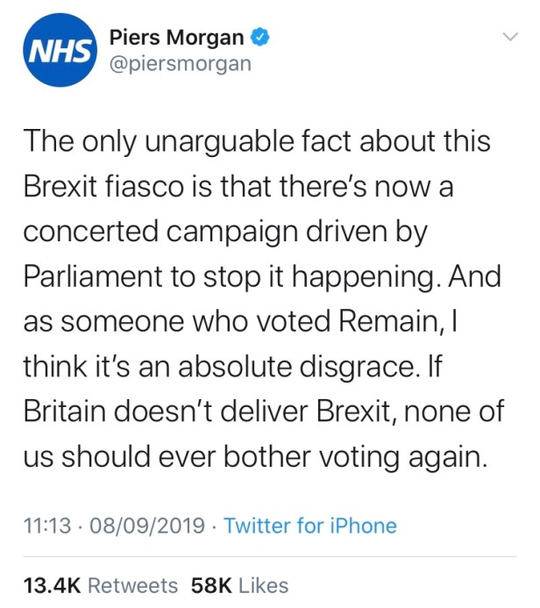Click the blue verified badge

click(x=260, y=38)
